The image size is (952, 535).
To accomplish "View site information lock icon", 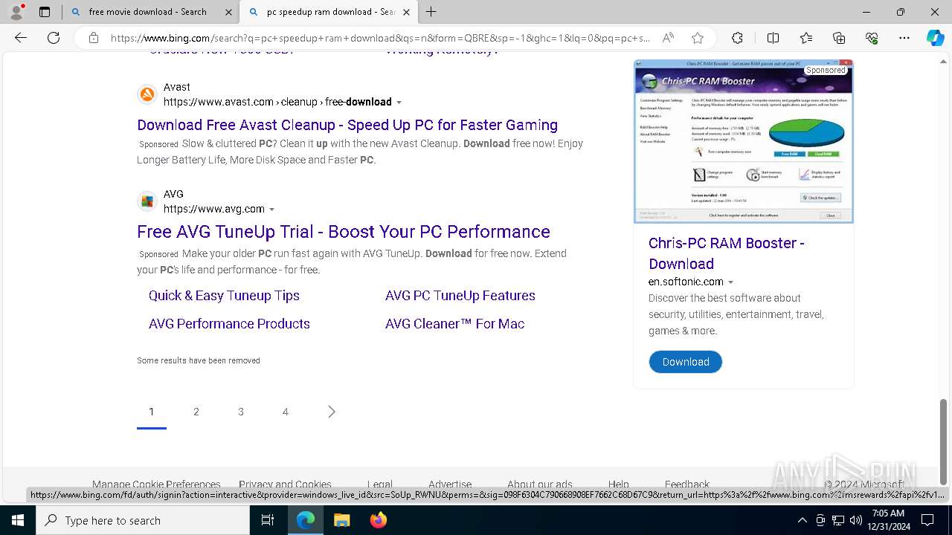I will 94,38.
